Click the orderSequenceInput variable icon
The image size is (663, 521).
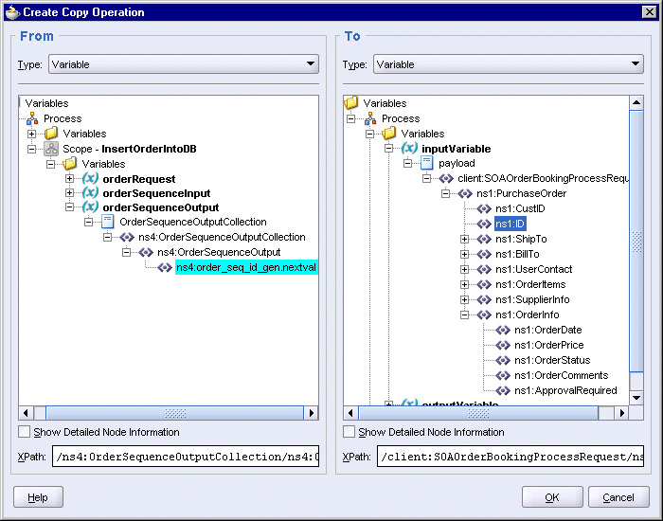tap(90, 193)
